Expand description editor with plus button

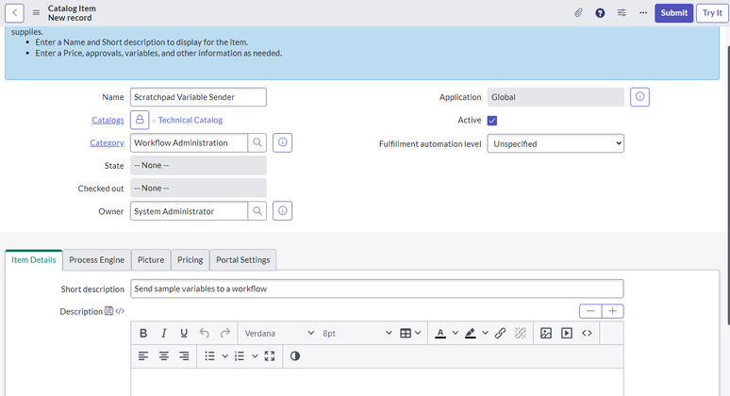click(613, 311)
